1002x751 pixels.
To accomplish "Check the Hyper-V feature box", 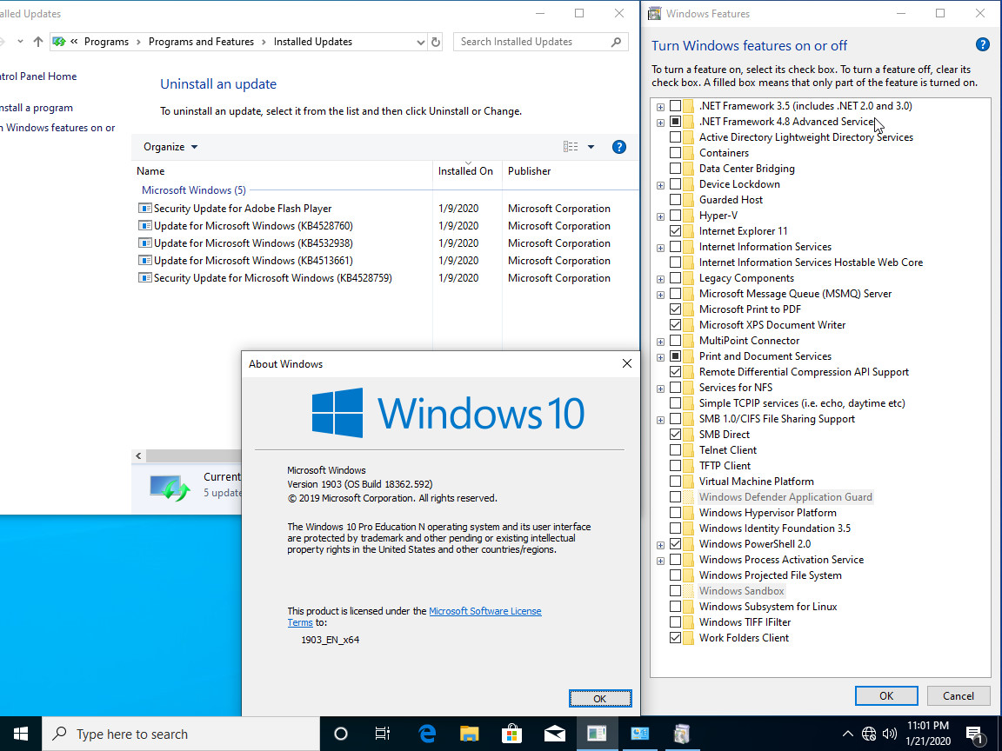I will (x=676, y=216).
